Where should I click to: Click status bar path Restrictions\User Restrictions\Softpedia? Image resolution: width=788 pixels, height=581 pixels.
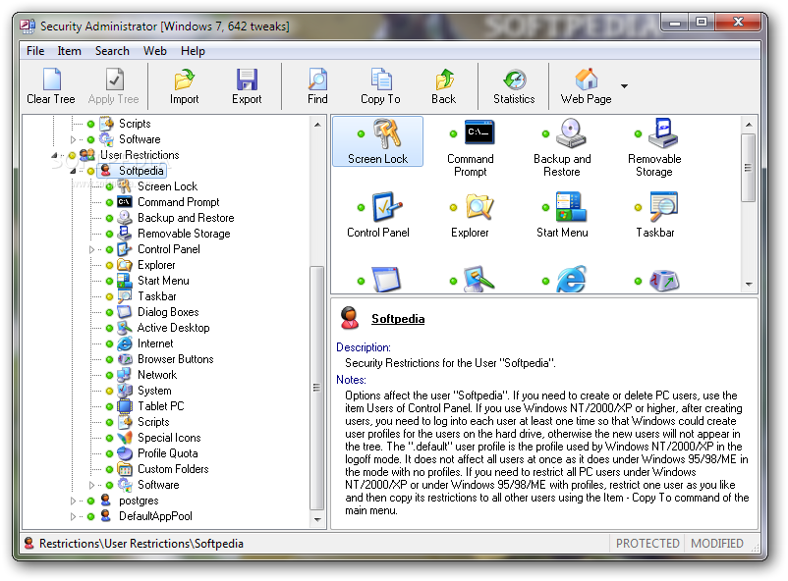click(141, 544)
